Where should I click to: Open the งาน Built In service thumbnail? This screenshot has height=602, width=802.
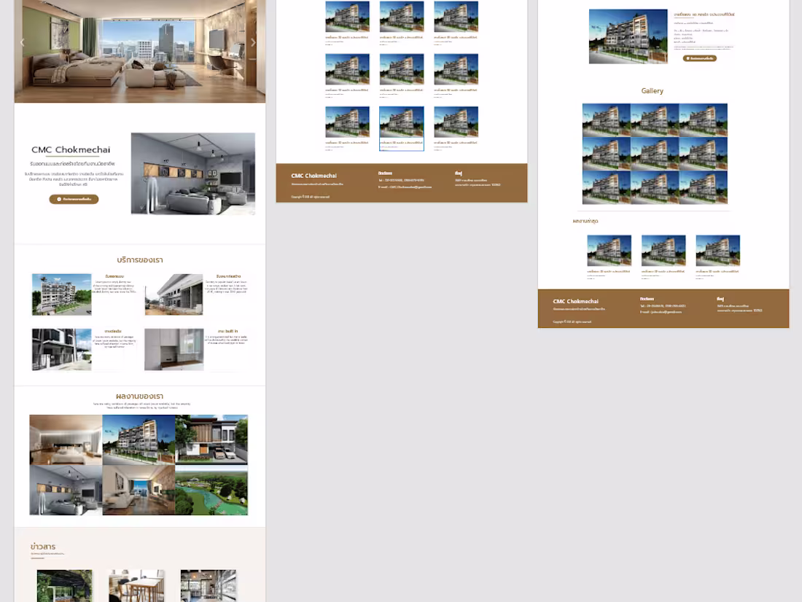(x=174, y=349)
